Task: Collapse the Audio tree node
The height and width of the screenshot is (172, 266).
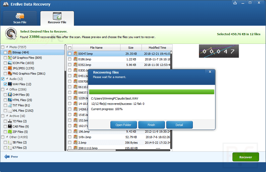Action: click(x=7, y=78)
